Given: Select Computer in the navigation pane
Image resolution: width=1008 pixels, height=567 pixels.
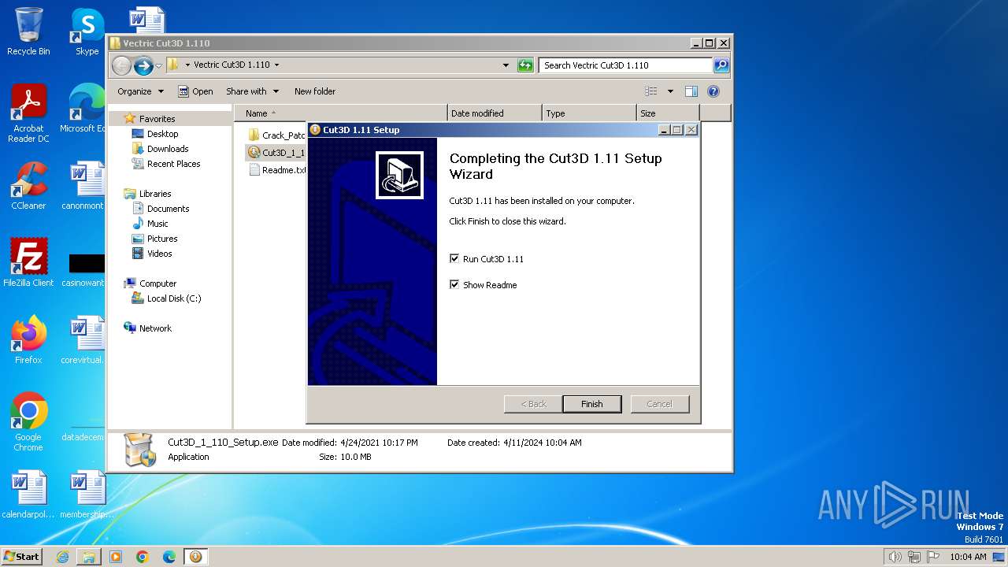Looking at the screenshot, I should 157,283.
